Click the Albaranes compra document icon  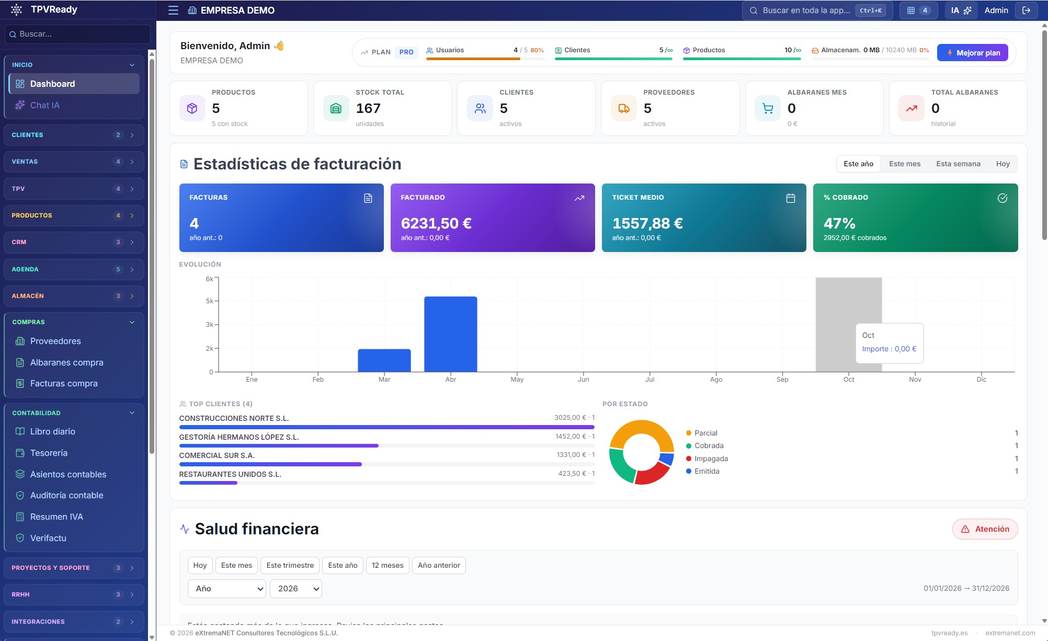20,362
